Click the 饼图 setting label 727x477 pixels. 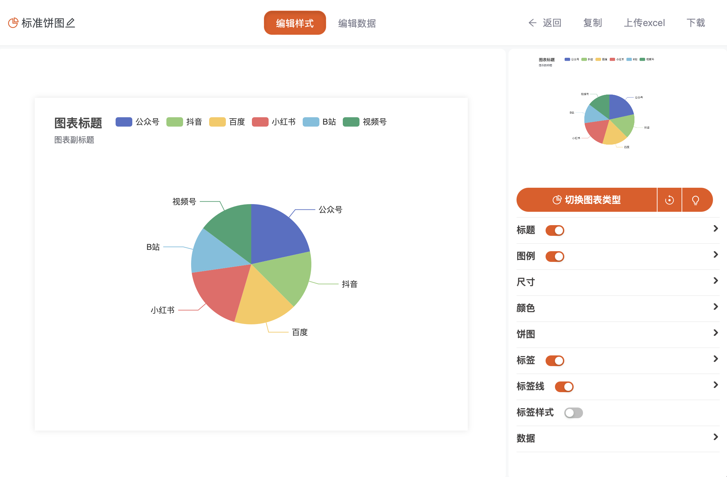tap(526, 334)
